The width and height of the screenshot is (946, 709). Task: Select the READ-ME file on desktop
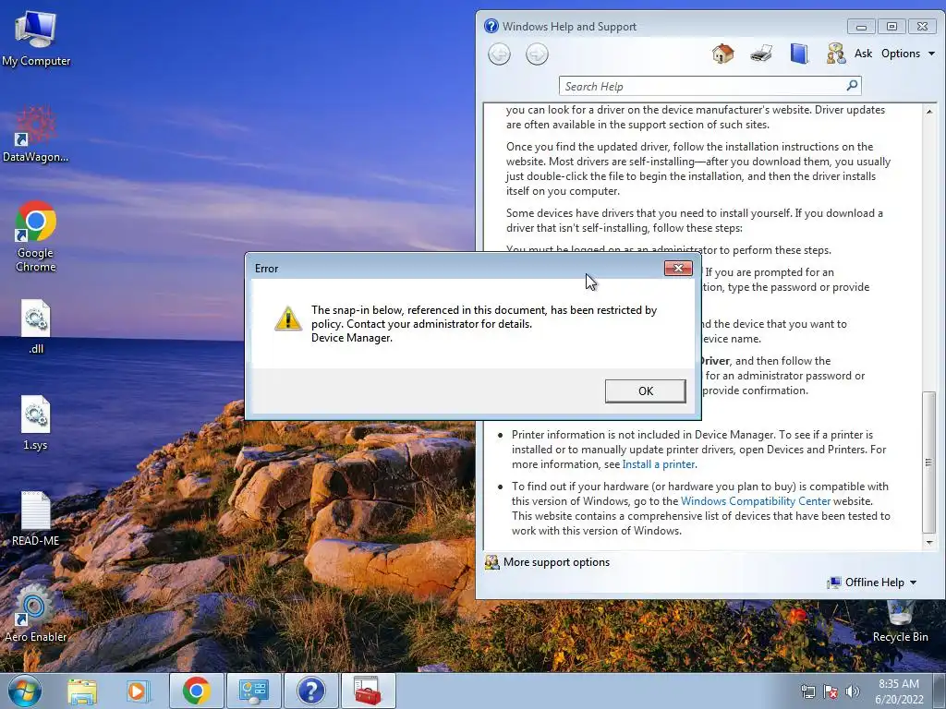pos(36,519)
